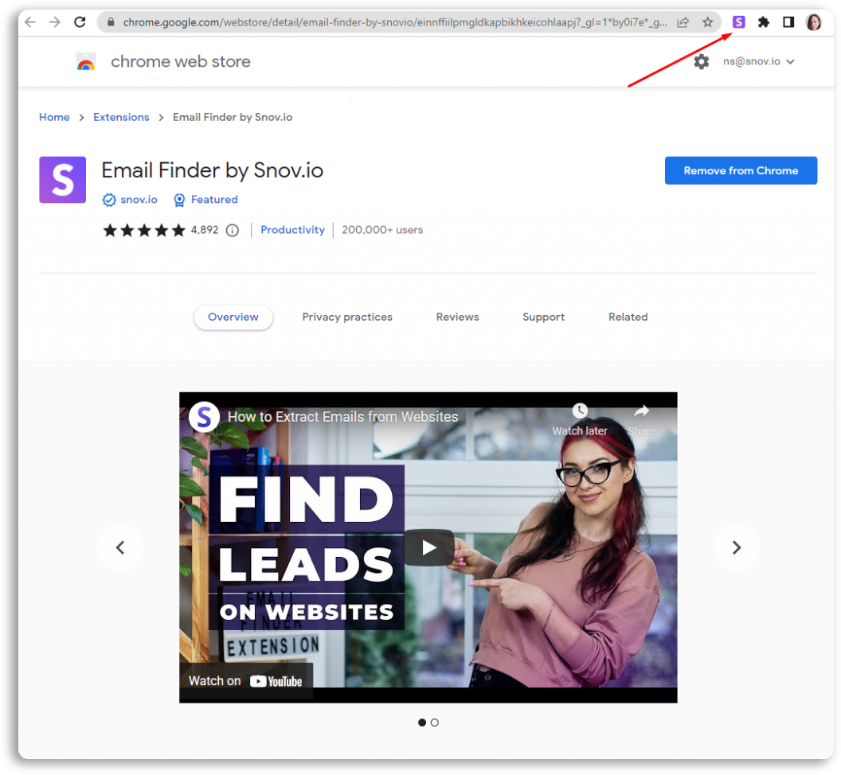
Task: Show next slide with right carousel arrow
Action: [x=737, y=547]
